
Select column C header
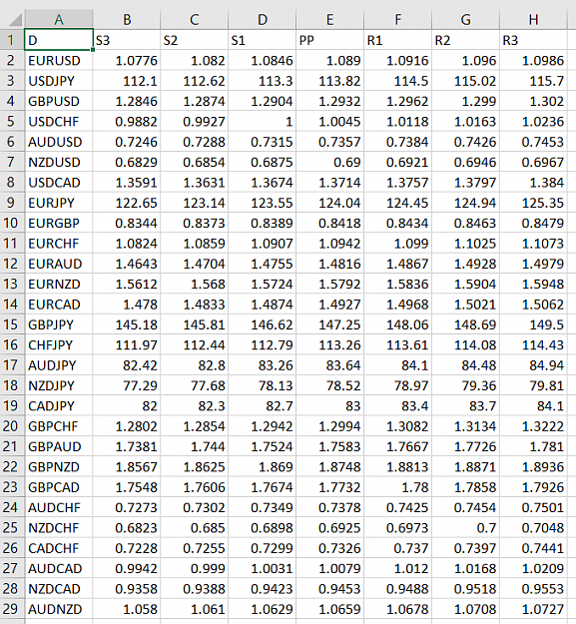[194, 19]
